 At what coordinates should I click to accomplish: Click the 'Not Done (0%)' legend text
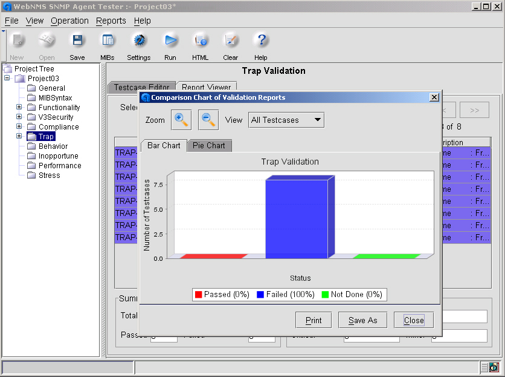356,294
